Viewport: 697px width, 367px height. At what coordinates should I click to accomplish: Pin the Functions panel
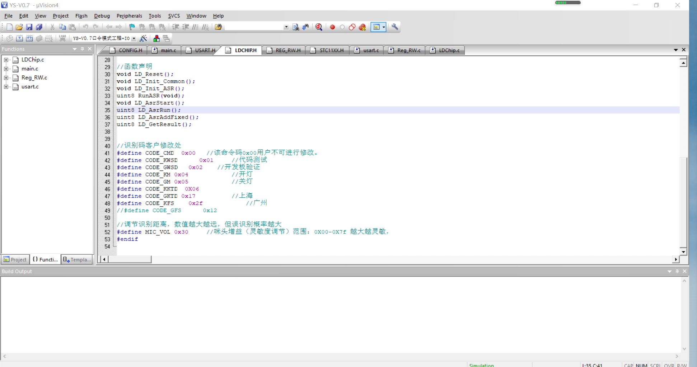pos(82,49)
